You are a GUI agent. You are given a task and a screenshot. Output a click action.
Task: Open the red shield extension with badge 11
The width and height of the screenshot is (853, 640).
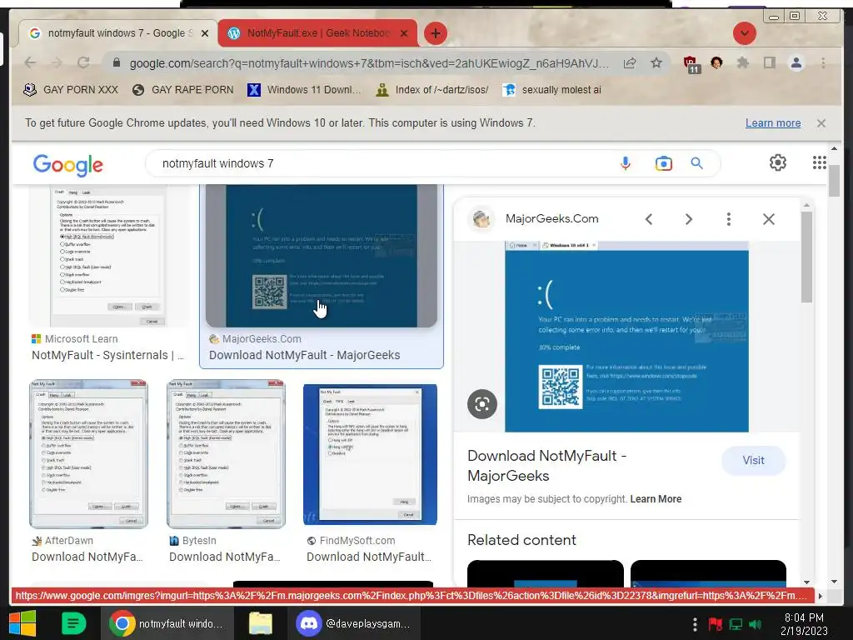[691, 64]
